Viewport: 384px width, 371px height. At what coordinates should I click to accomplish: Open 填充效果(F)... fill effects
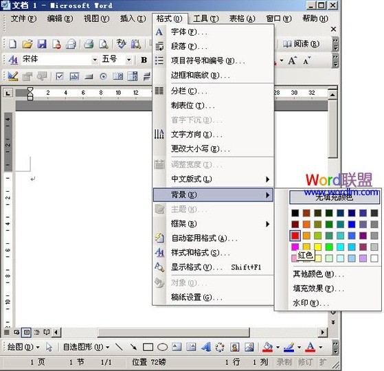point(318,289)
